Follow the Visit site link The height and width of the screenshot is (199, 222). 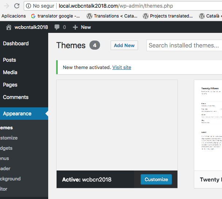[122, 68]
